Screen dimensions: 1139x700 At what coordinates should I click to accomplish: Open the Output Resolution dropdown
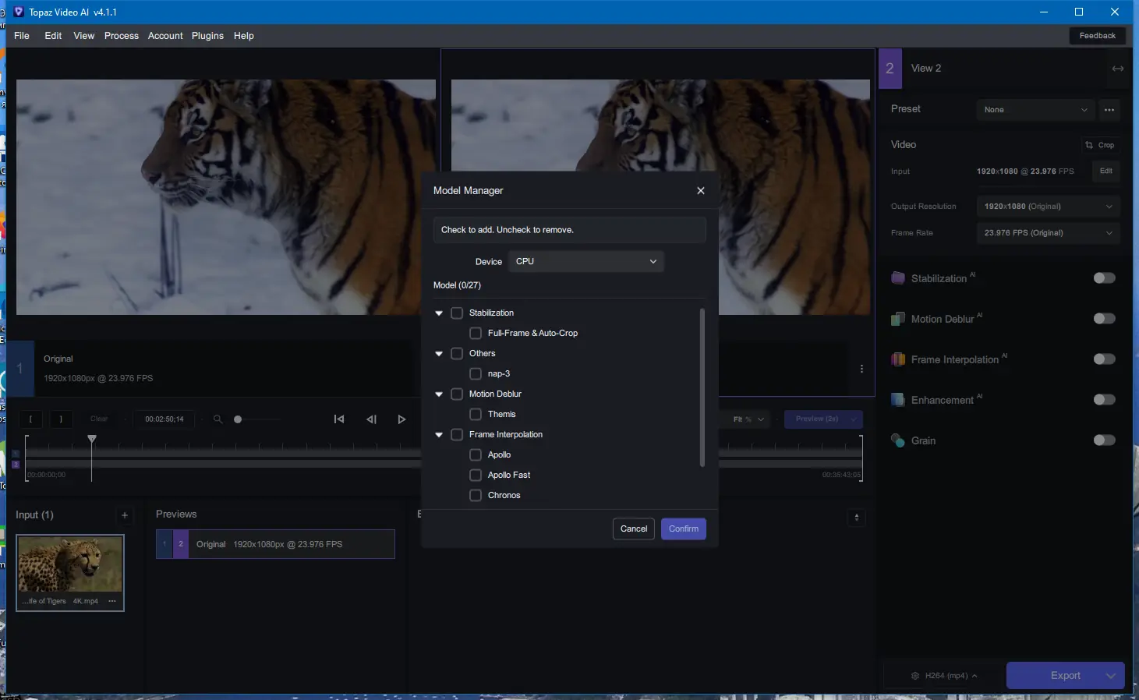(x=1048, y=207)
